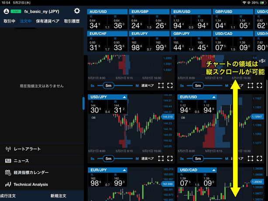Switch to 保有通貨ペア tab

[x=48, y=21]
